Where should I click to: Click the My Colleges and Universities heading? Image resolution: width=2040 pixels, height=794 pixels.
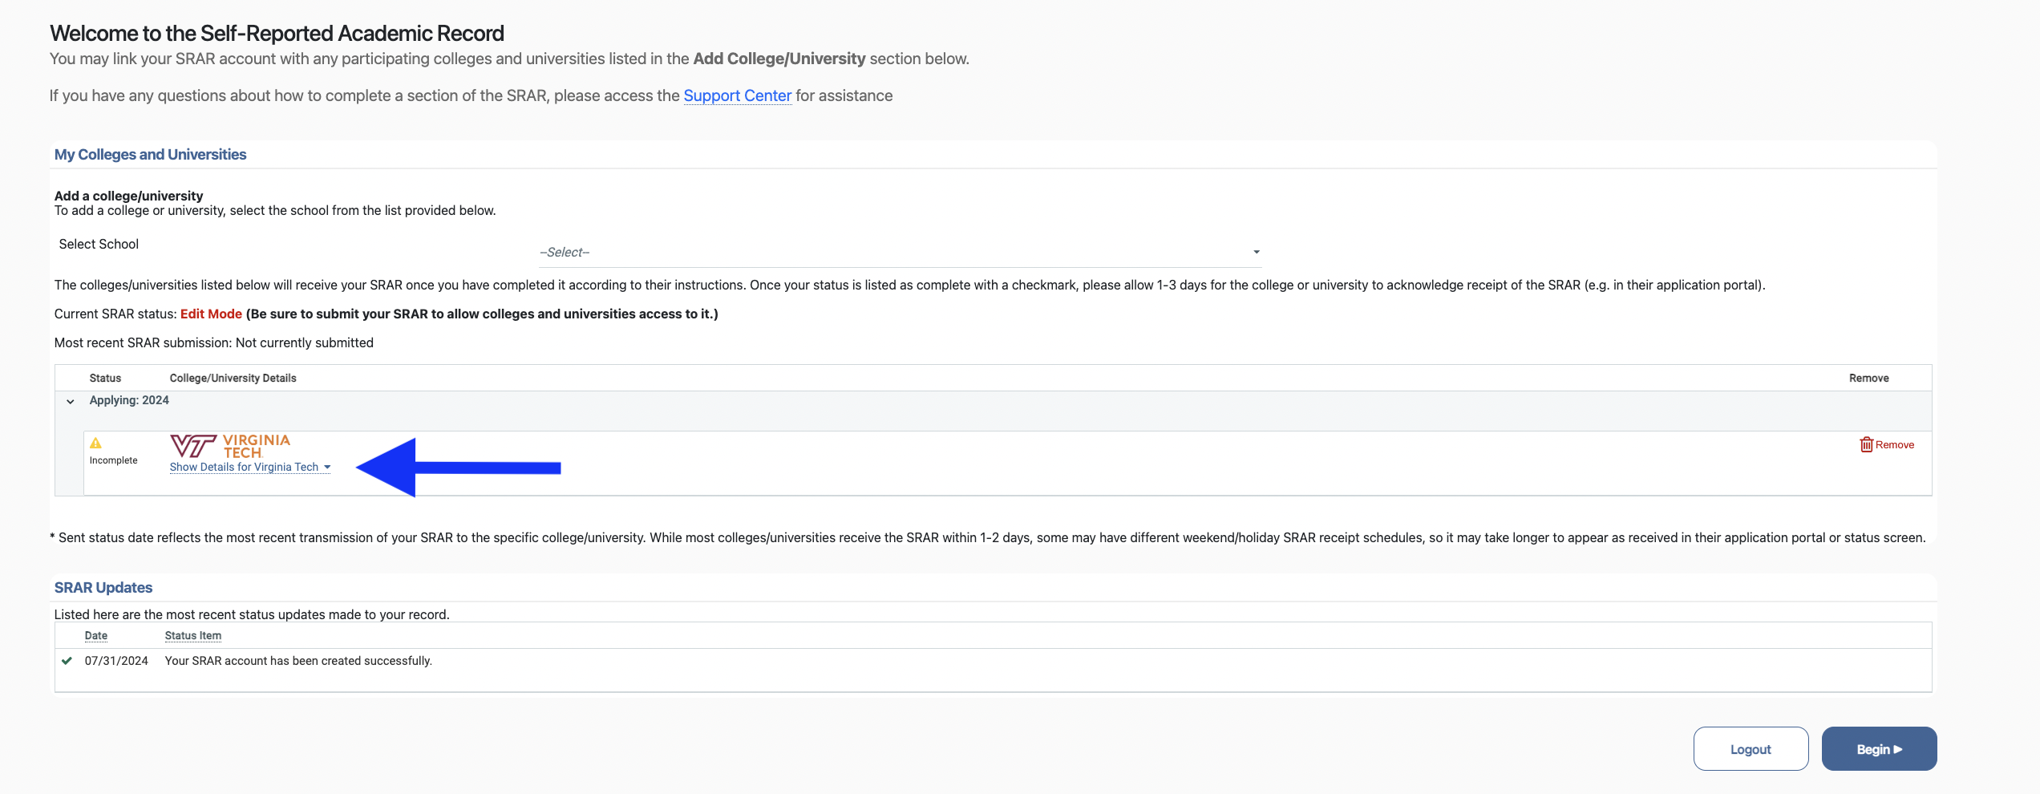coord(150,155)
